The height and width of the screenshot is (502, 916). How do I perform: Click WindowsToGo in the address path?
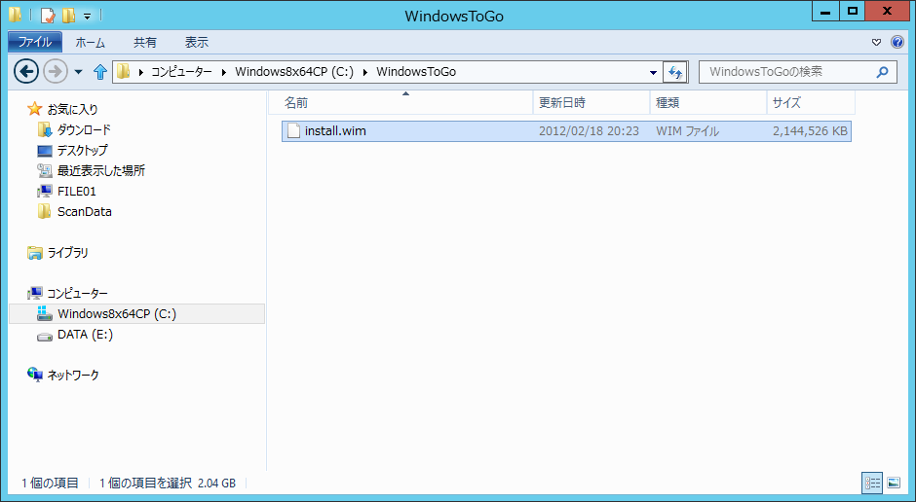[x=416, y=72]
